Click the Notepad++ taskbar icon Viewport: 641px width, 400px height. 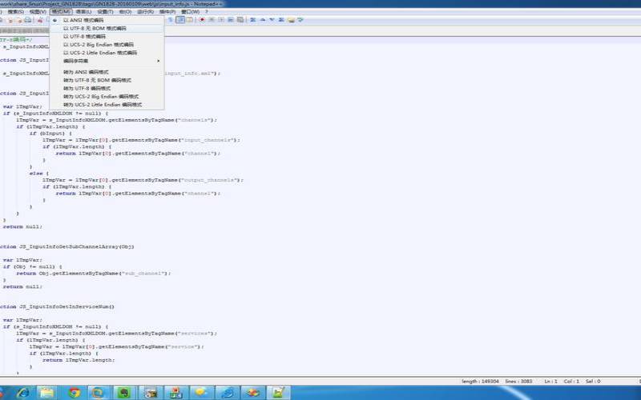tap(278, 393)
